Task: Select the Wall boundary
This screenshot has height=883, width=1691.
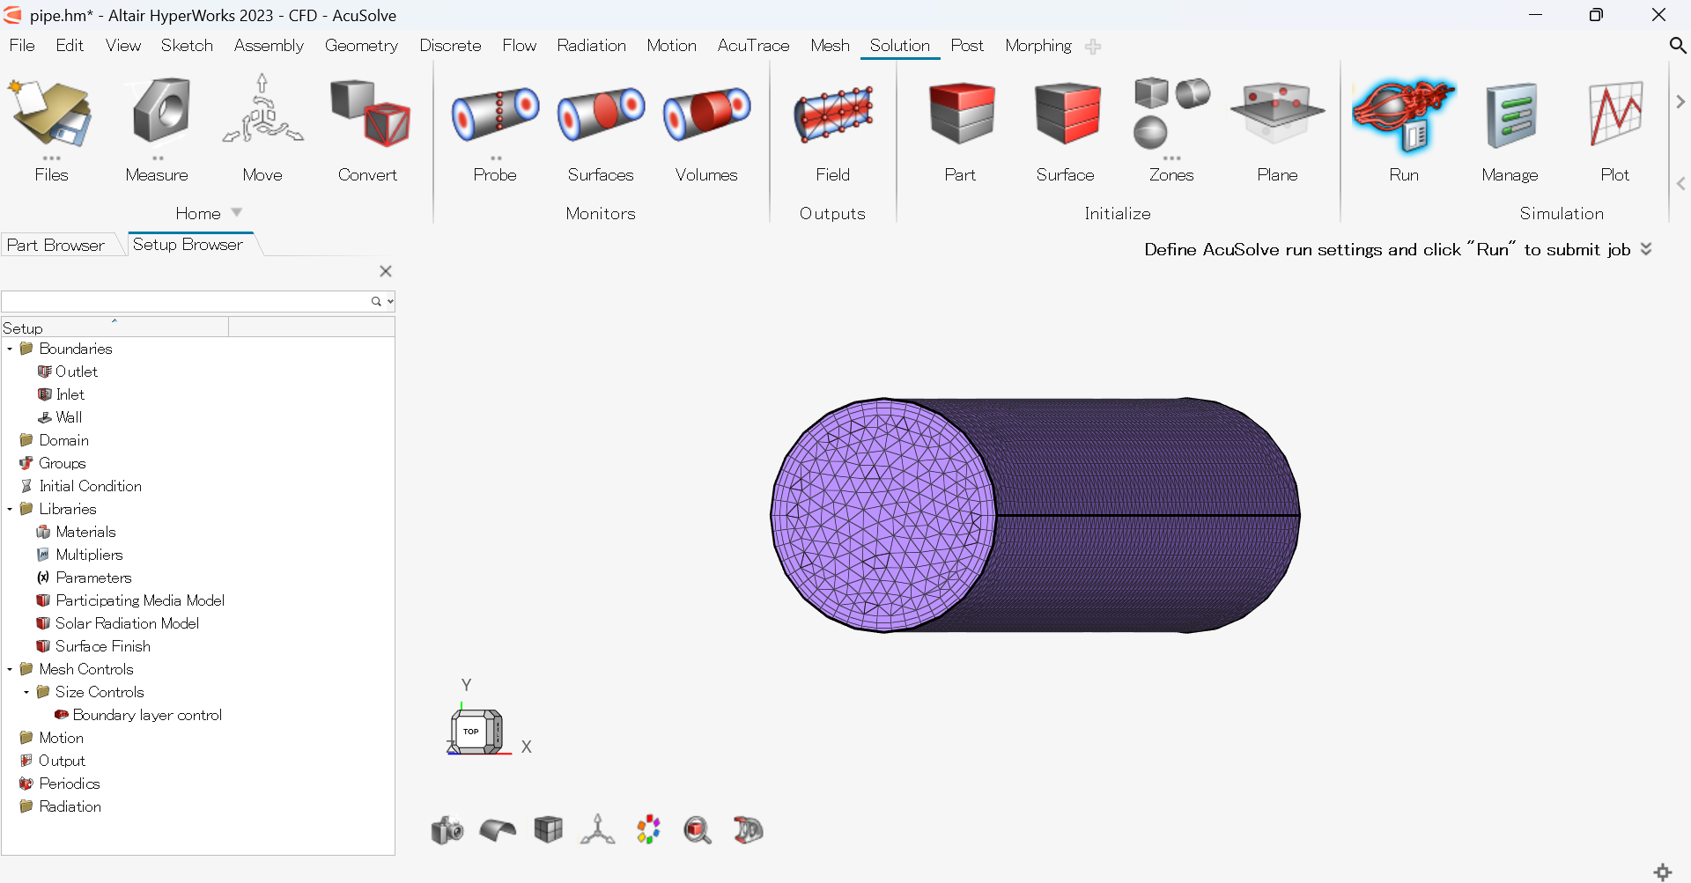Action: 69,418
